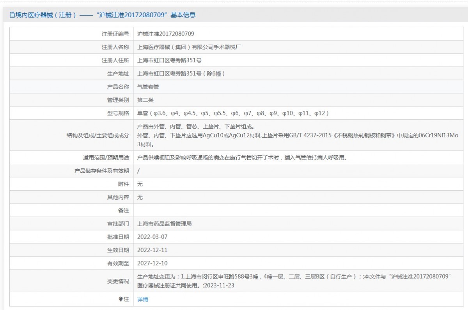
Task: Click production address 上海市虹口区粤秀路351号（除6幢）
Action: point(182,74)
